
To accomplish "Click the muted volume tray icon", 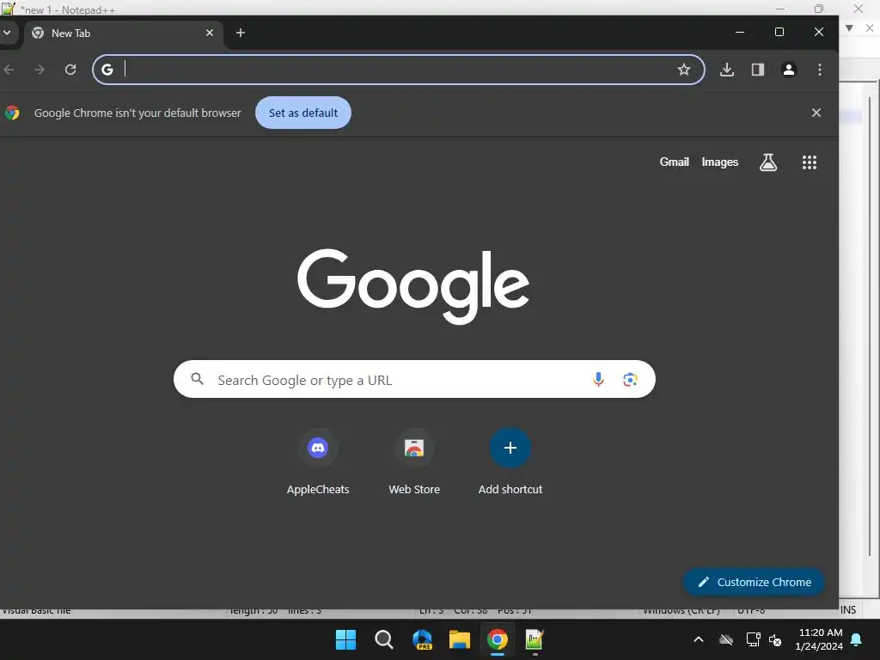I will pos(775,639).
